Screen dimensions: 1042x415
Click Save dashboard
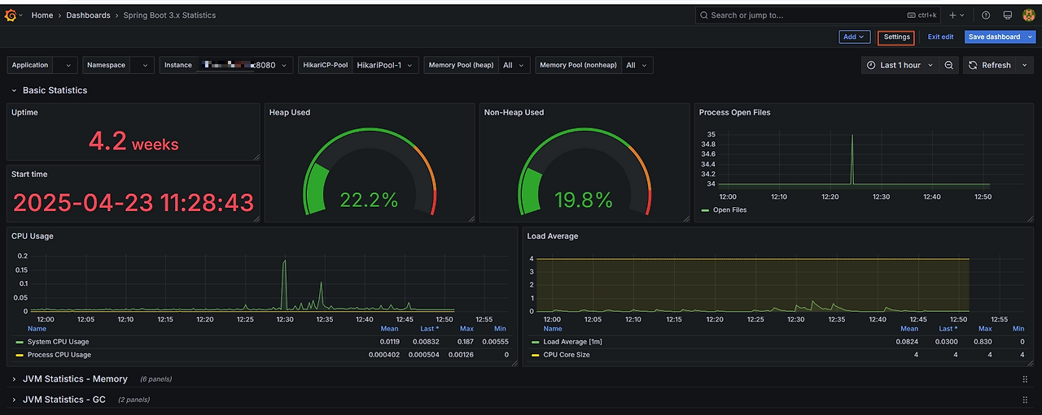pyautogui.click(x=994, y=37)
